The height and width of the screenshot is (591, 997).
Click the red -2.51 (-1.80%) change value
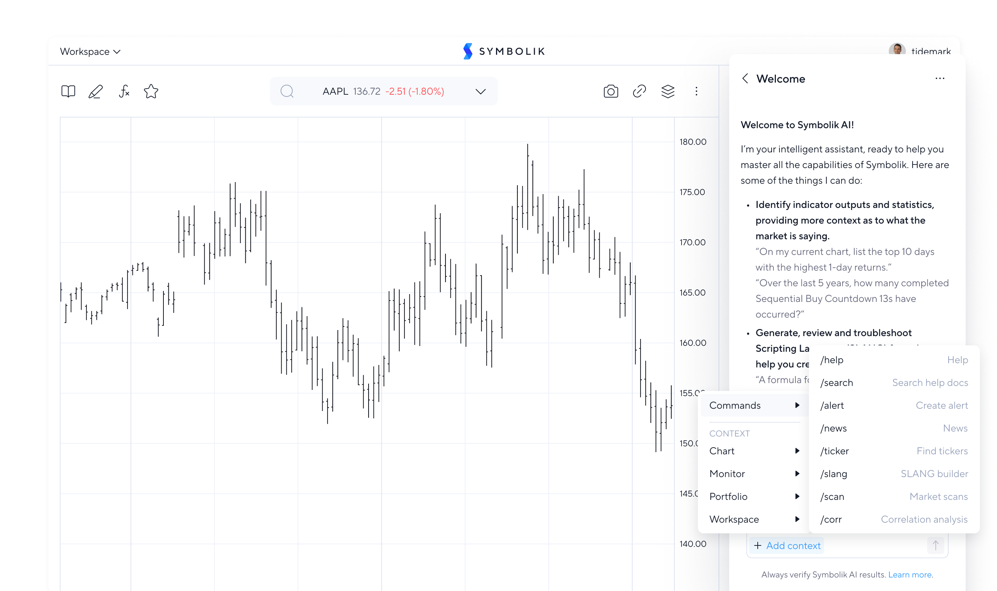click(414, 91)
